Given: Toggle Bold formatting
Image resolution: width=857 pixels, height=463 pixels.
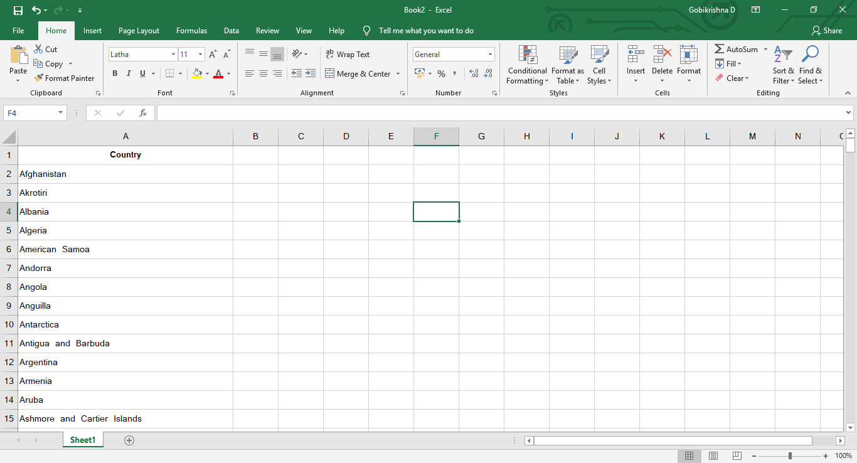Looking at the screenshot, I should point(115,73).
